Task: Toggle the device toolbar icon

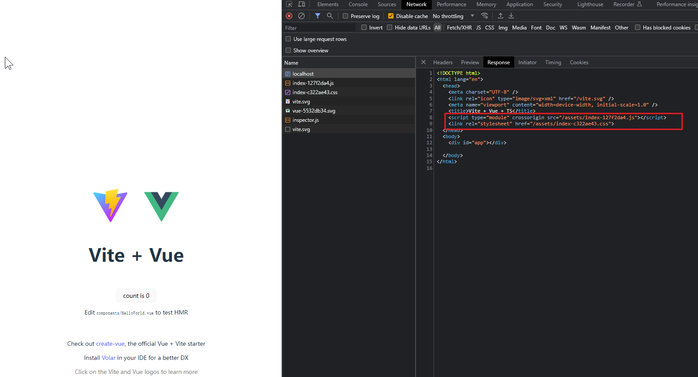Action: click(301, 4)
